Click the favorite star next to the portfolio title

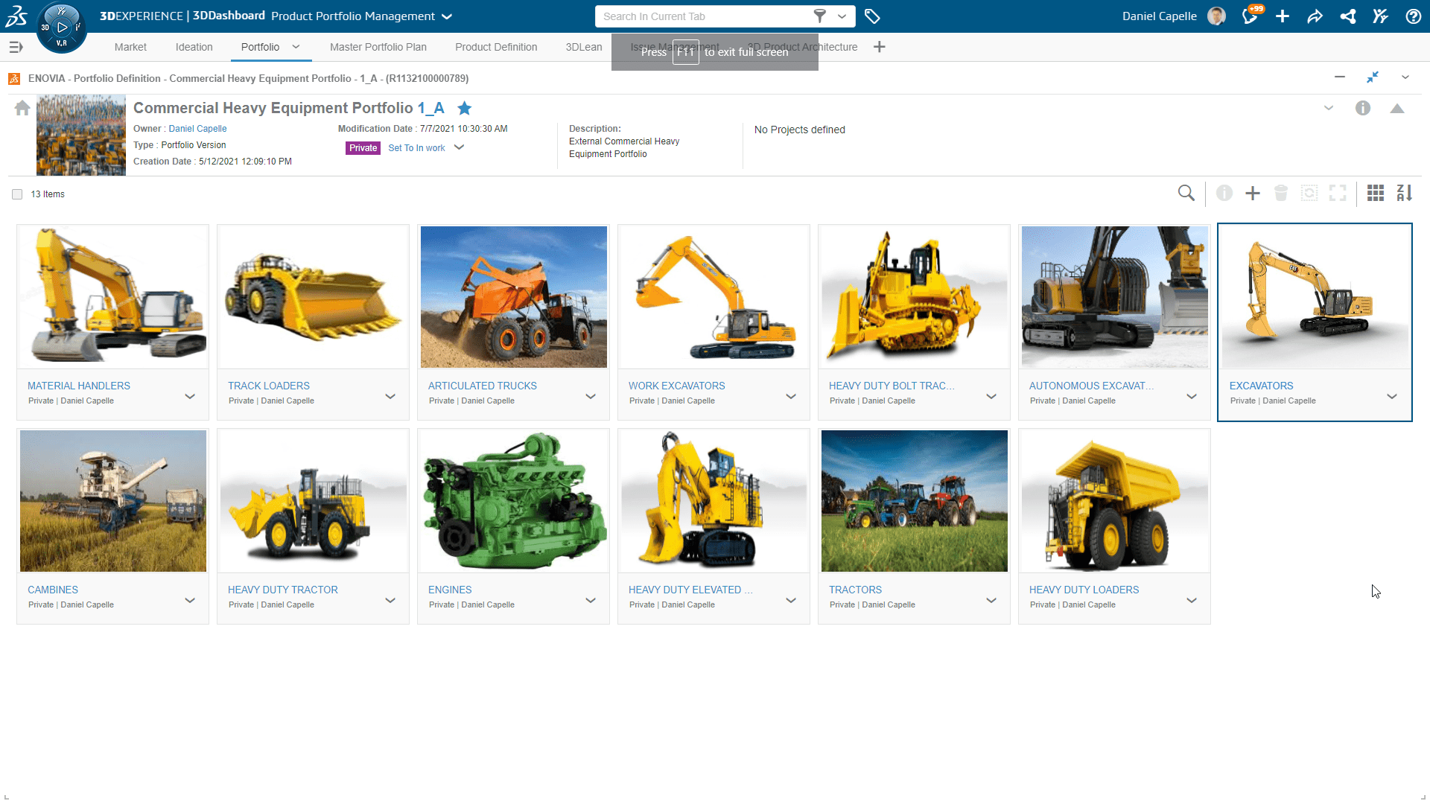(x=465, y=109)
